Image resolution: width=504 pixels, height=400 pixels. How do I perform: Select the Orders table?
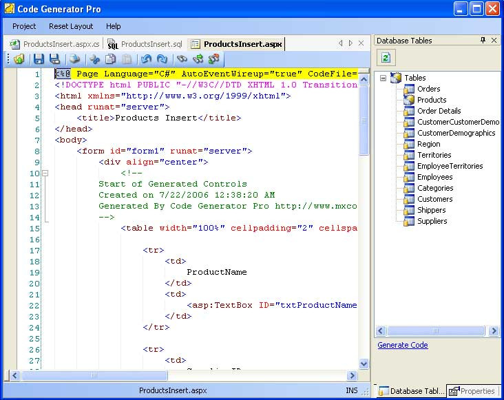point(428,89)
